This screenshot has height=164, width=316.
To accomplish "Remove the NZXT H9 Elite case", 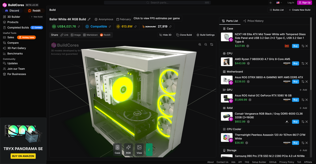I will [x=306, y=46].
